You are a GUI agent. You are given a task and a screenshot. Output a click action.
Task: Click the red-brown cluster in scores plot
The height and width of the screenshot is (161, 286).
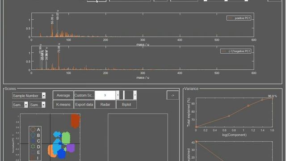[75, 121]
